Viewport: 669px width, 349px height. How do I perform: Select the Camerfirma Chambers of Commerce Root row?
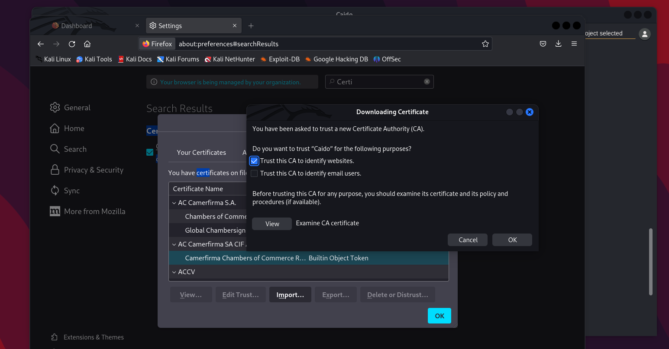(x=308, y=258)
